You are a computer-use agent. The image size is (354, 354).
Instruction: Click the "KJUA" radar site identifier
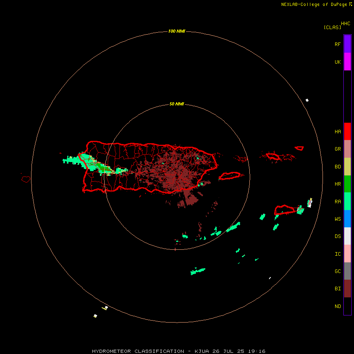(202, 351)
